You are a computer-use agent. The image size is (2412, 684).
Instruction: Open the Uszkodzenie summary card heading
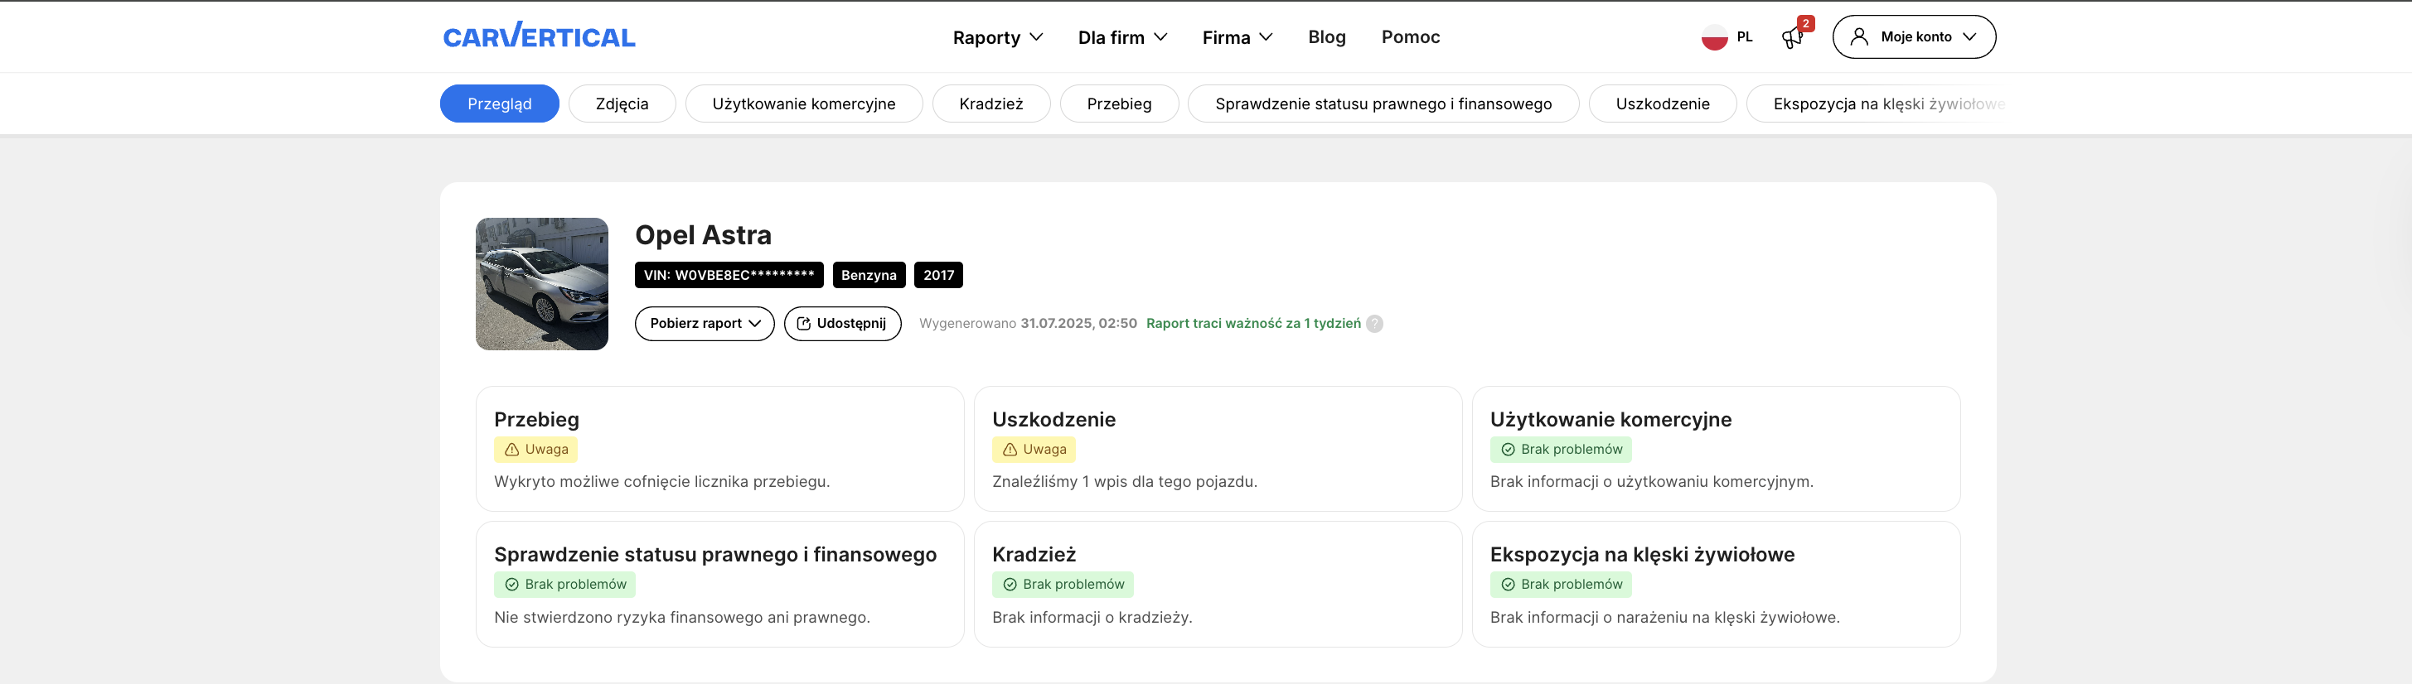(x=1053, y=419)
